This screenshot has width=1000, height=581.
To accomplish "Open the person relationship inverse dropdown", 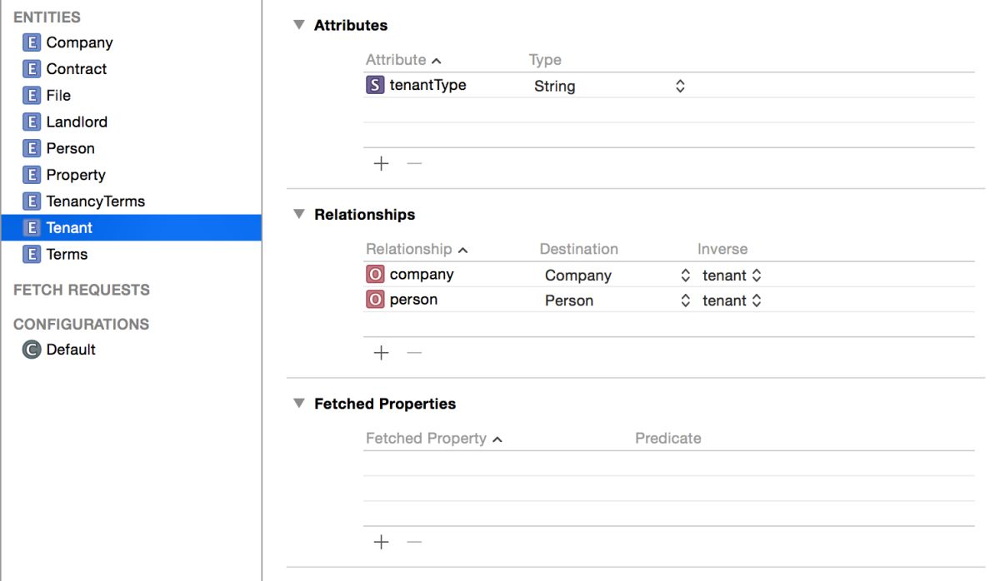I will (x=757, y=300).
